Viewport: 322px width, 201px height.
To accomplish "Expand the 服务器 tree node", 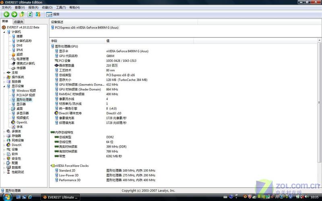I will 4,82.
